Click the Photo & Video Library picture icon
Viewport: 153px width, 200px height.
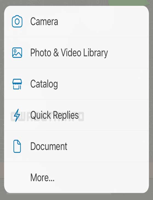click(x=17, y=53)
